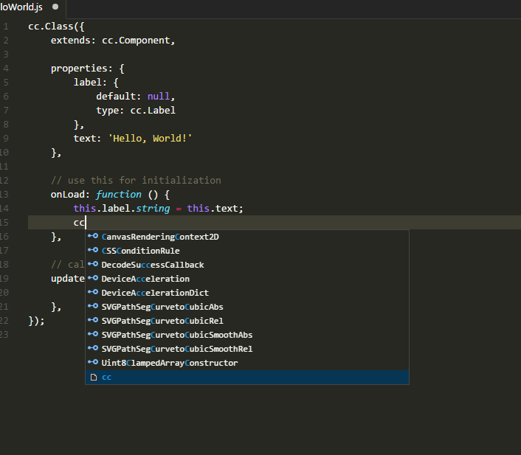This screenshot has height=455, width=521.
Task: Choose SVGPathSegCurvetoCubicAbs suggestion
Action: [x=247, y=307]
